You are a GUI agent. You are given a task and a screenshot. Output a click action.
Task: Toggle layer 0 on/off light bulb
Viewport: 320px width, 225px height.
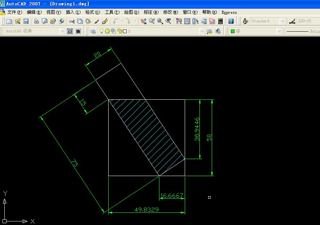point(101,31)
